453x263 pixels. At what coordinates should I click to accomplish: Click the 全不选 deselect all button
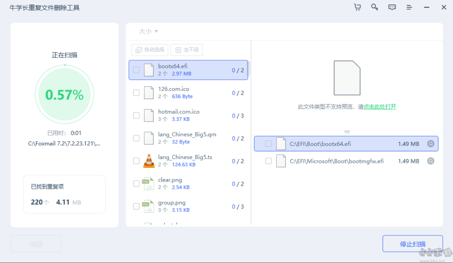coord(187,50)
